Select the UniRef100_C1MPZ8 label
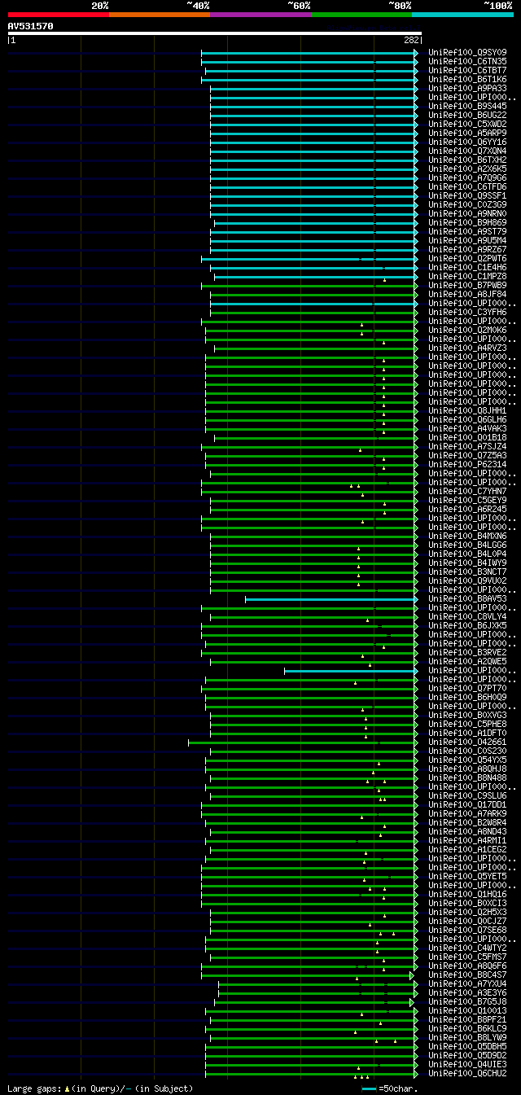The height and width of the screenshot is (1095, 521). (467, 276)
